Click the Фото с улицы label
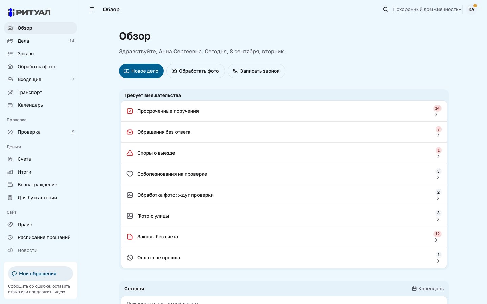487x304 pixels. pyautogui.click(x=153, y=216)
